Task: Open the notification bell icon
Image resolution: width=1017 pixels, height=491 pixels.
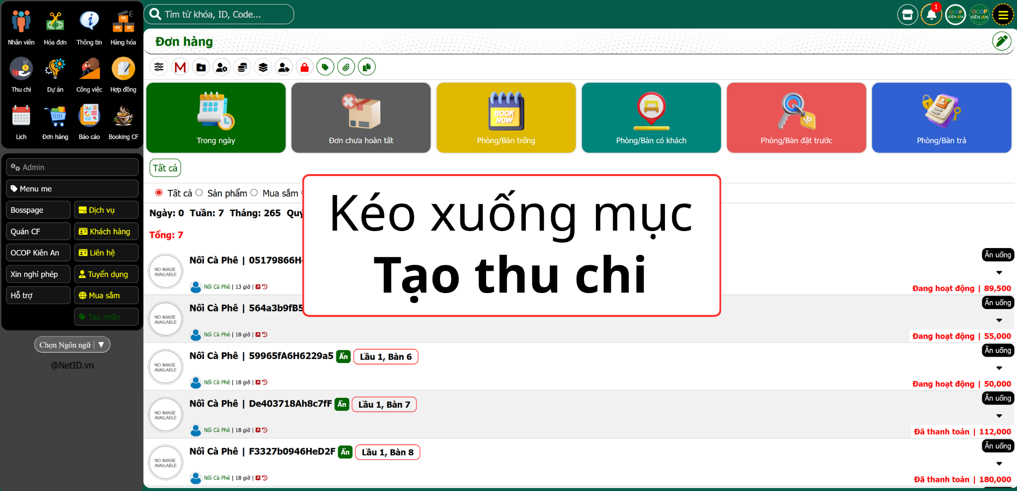Action: click(x=931, y=15)
